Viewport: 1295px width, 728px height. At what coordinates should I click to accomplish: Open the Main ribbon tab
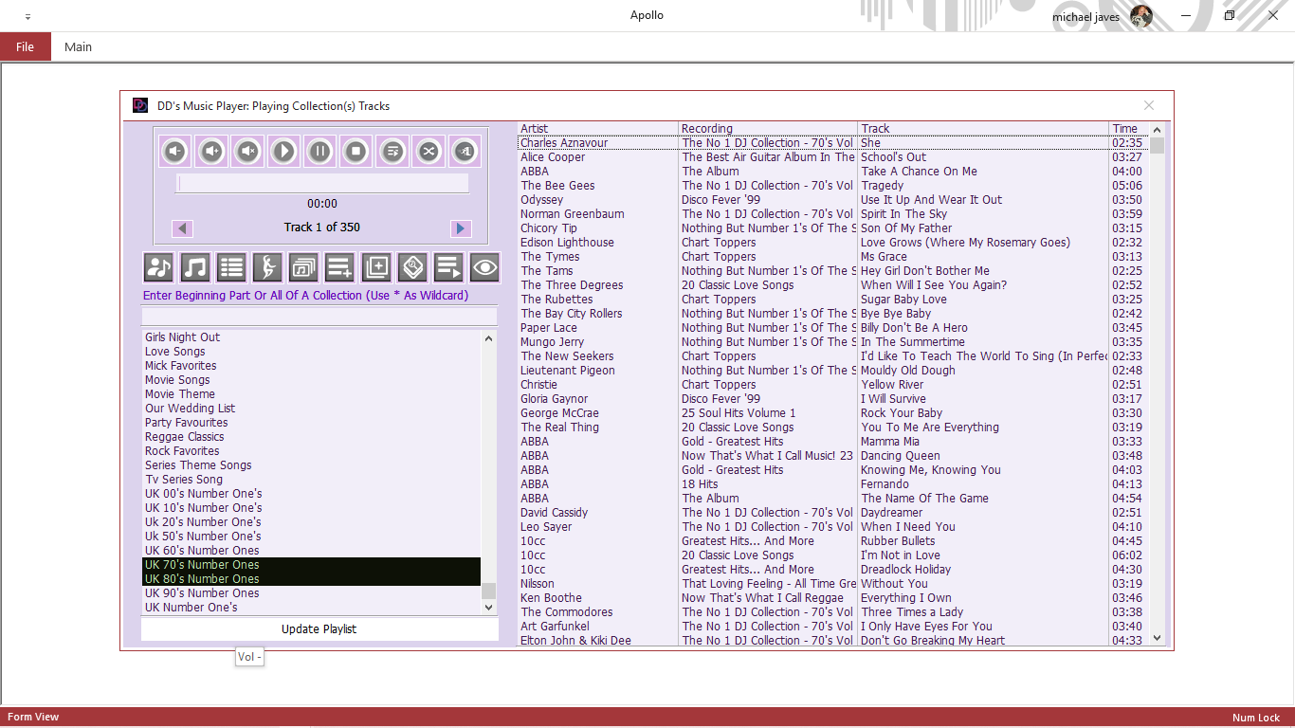[78, 46]
